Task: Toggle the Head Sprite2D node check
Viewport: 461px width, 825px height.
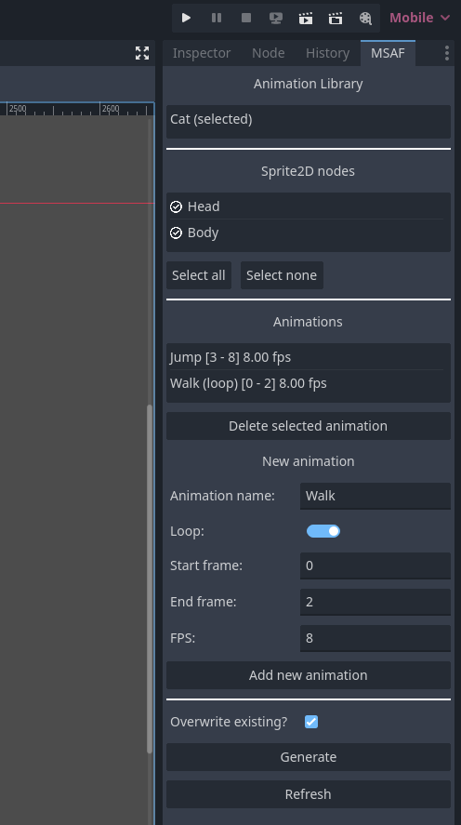Action: point(176,206)
